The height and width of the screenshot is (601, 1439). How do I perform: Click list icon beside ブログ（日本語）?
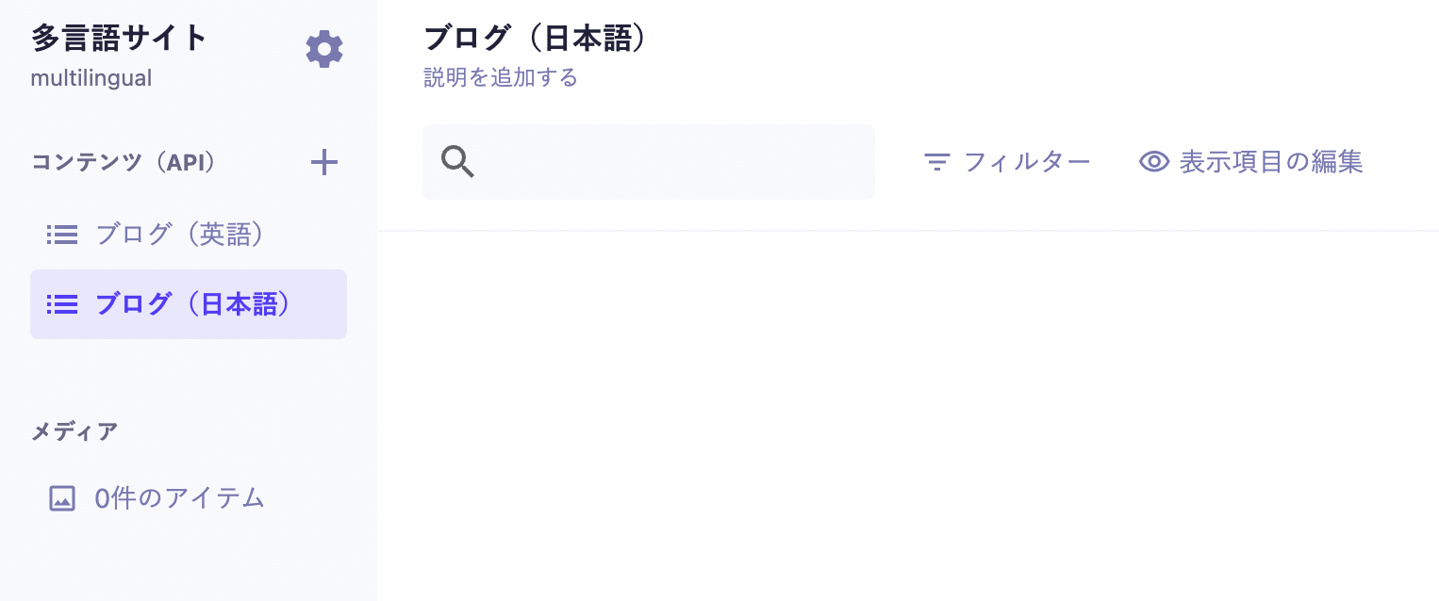tap(62, 304)
